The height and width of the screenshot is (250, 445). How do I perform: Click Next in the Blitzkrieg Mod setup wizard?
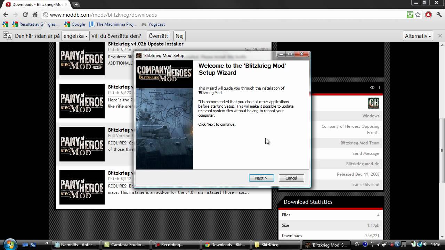click(261, 178)
